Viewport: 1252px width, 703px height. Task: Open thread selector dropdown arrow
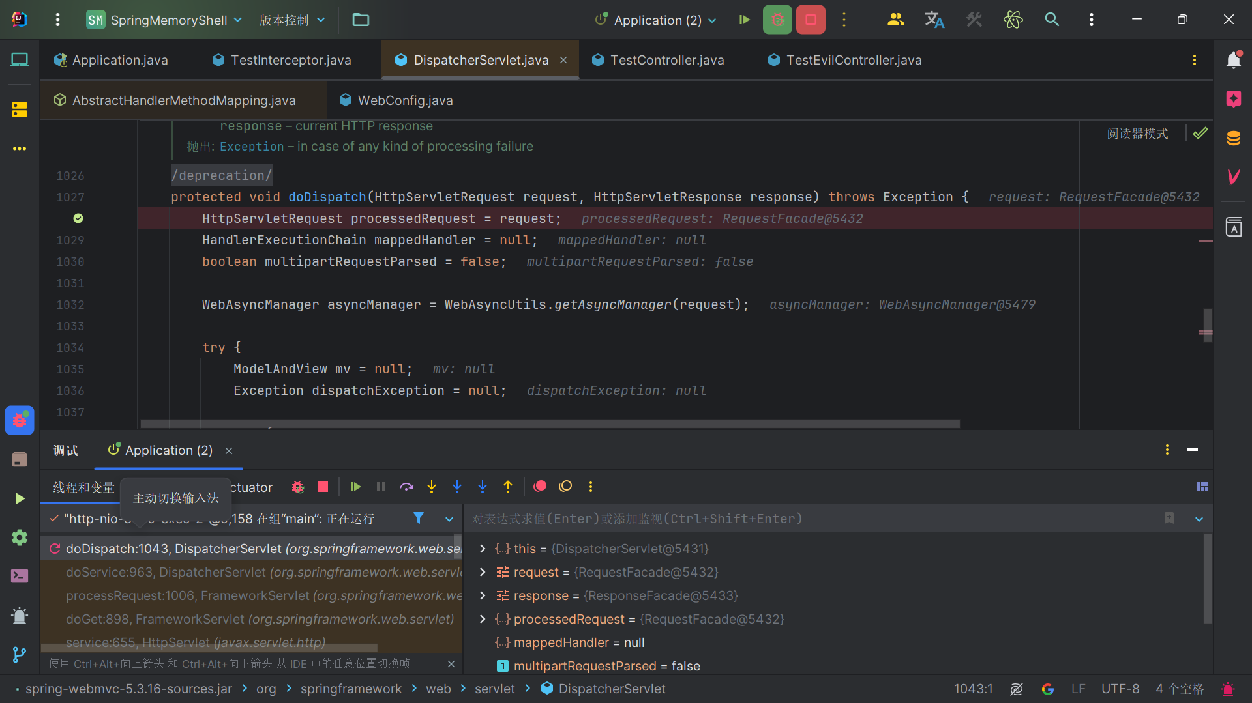(449, 519)
